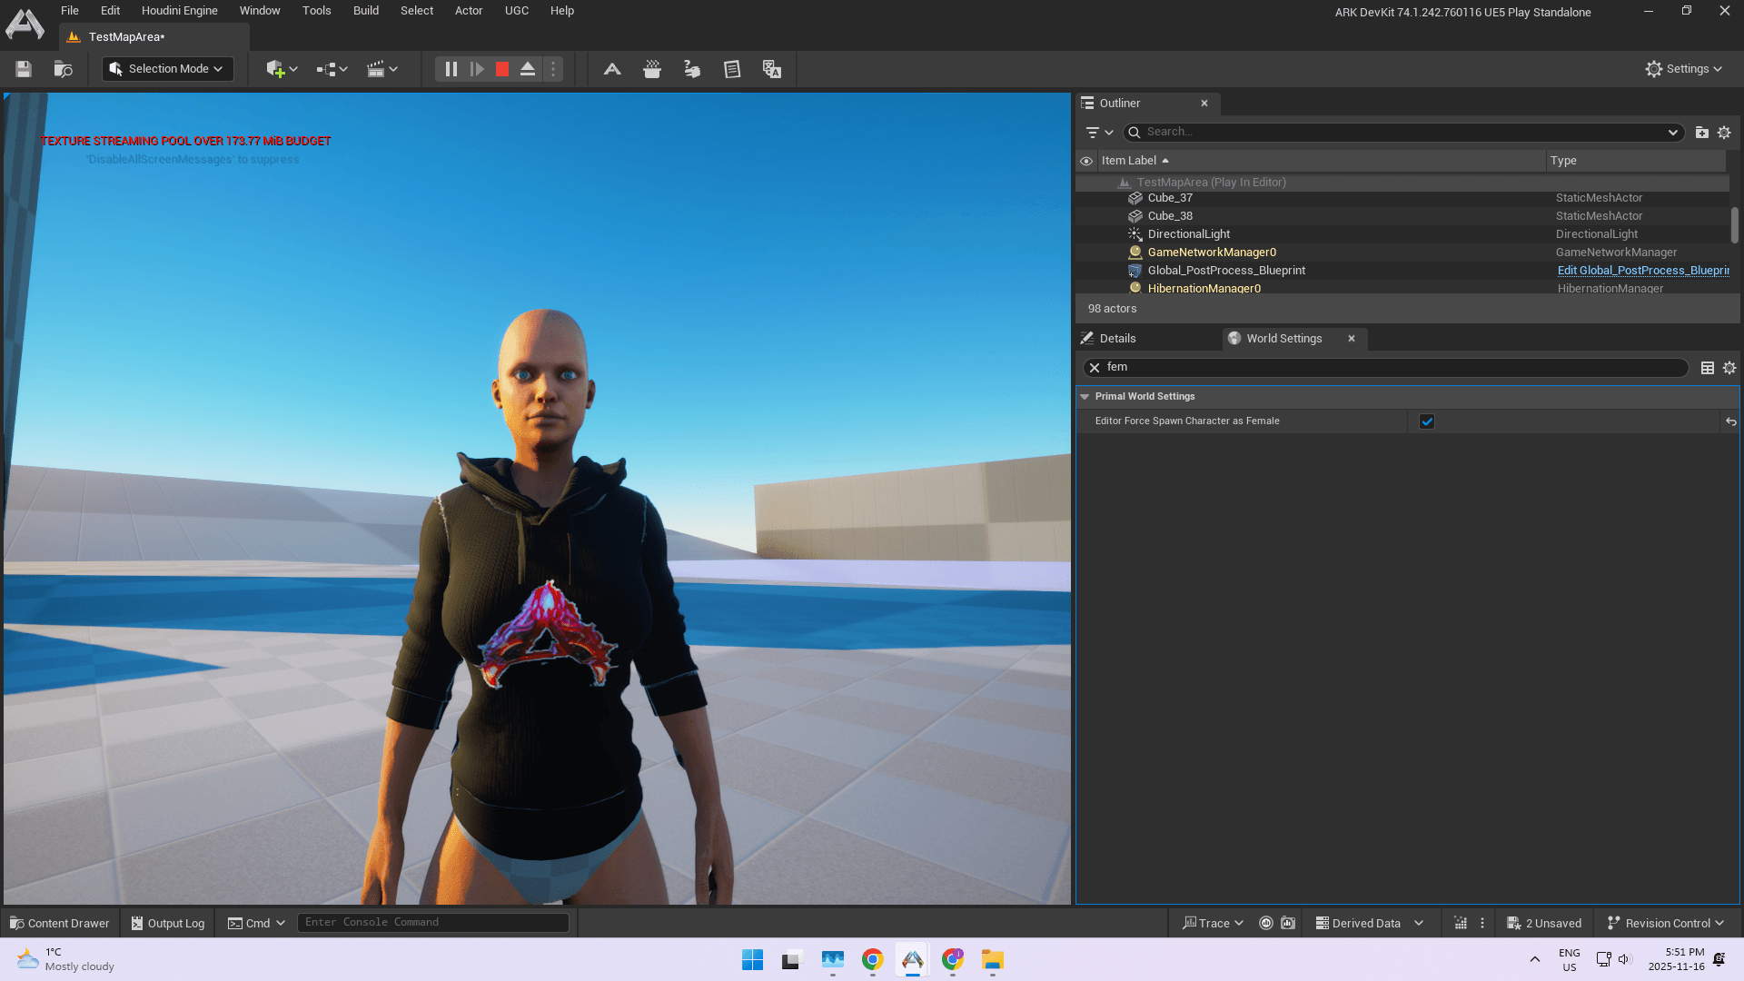Image resolution: width=1744 pixels, height=981 pixels.
Task: Toggle the Outliner visibility eye column
Action: click(1086, 161)
